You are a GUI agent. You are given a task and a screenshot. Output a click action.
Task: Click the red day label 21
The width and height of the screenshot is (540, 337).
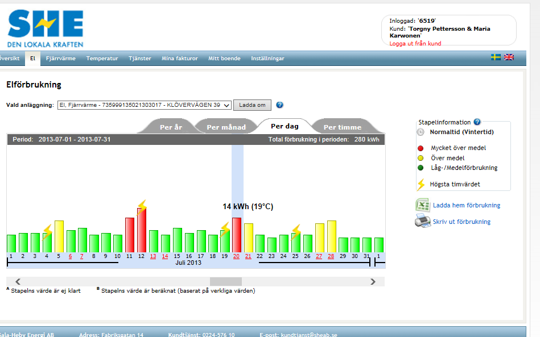click(x=248, y=256)
